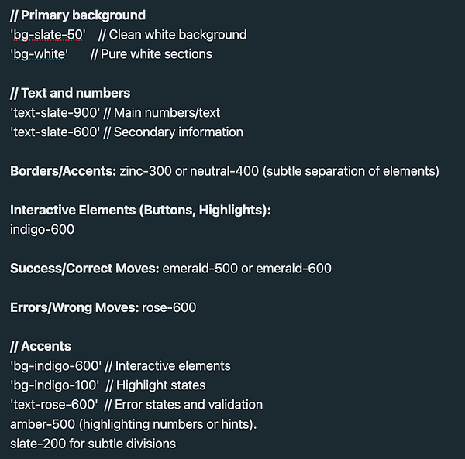Image resolution: width=465 pixels, height=459 pixels.
Task: Click 'amber-500' in the hints line
Action: (43, 425)
